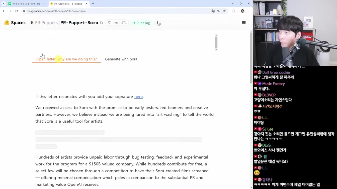Click the PR-Puppets organization avatar icon
This screenshot has height=189, width=337.
coord(32,23)
